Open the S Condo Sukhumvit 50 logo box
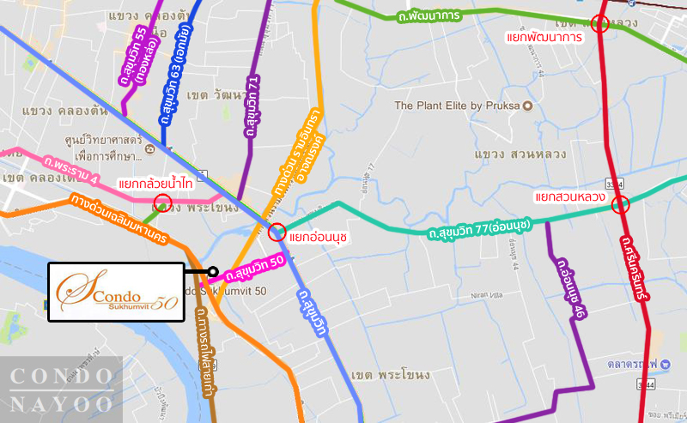The width and height of the screenshot is (687, 423). [116, 292]
